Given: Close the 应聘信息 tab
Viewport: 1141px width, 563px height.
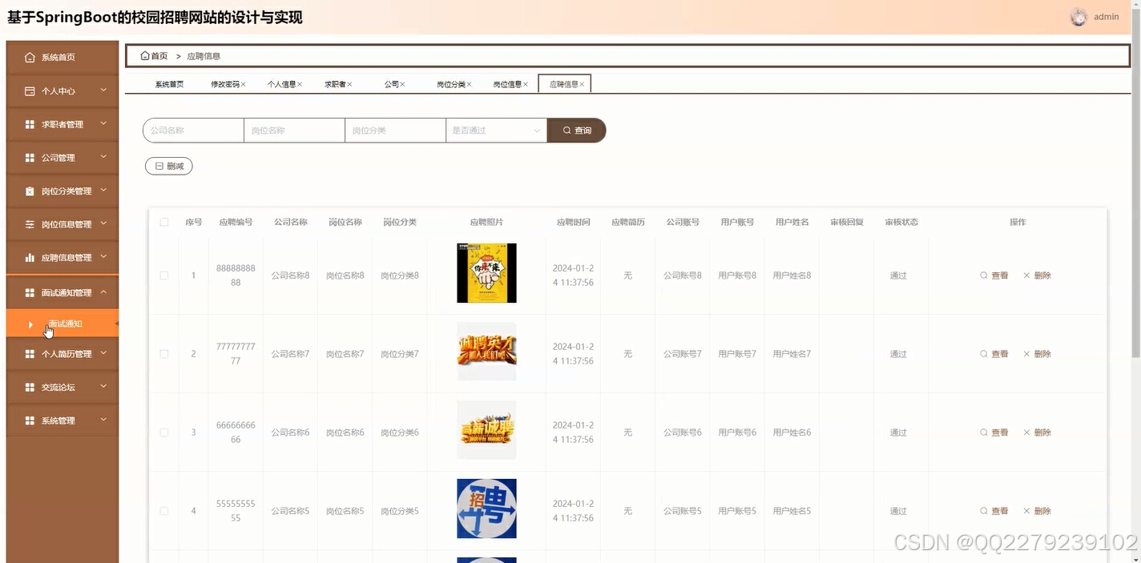Looking at the screenshot, I should [583, 82].
